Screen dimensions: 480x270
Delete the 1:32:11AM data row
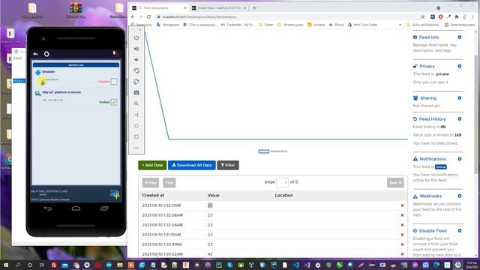pos(402,205)
